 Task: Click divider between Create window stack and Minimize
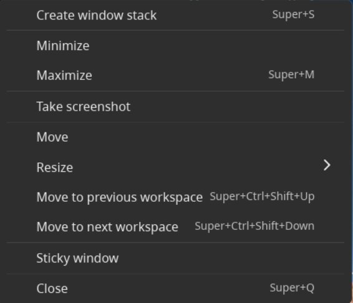point(176,30)
